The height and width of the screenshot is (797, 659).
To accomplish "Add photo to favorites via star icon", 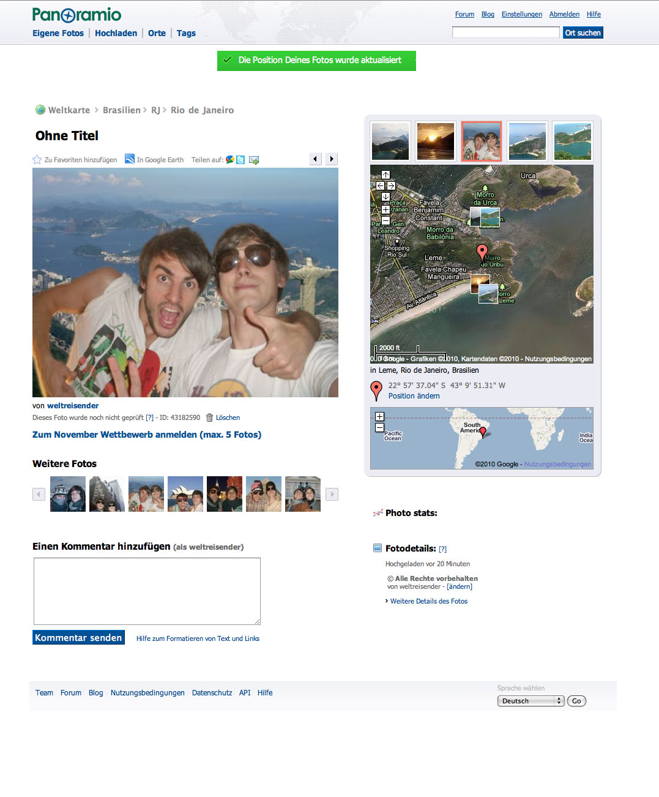I will click(37, 160).
